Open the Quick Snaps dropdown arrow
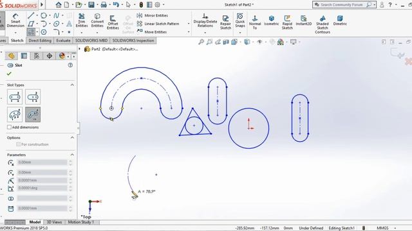The image size is (412, 231). point(240,33)
